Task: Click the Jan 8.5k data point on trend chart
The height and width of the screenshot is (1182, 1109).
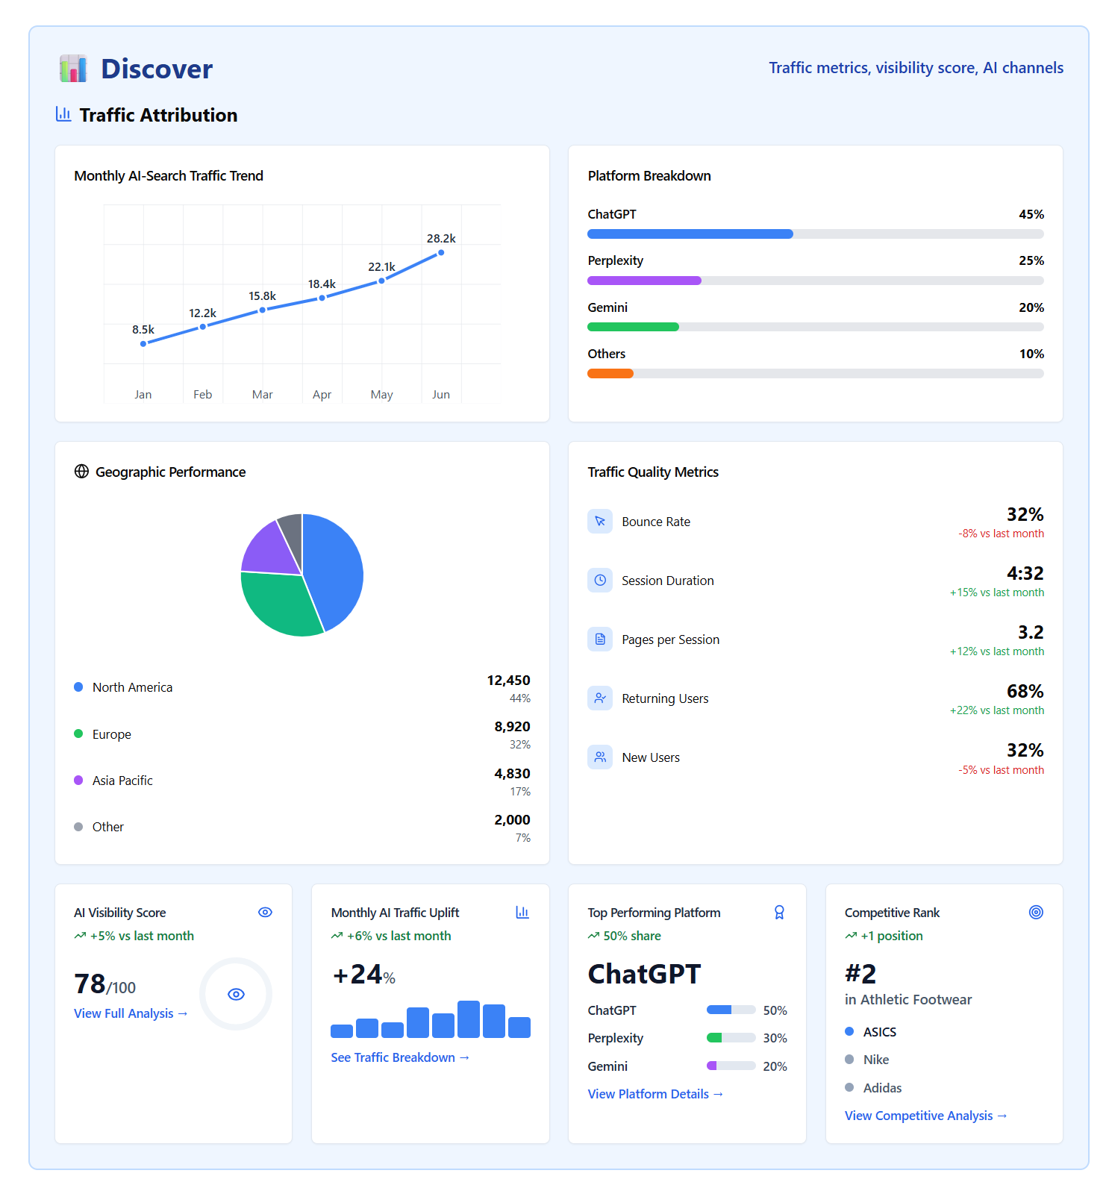Action: [x=143, y=343]
